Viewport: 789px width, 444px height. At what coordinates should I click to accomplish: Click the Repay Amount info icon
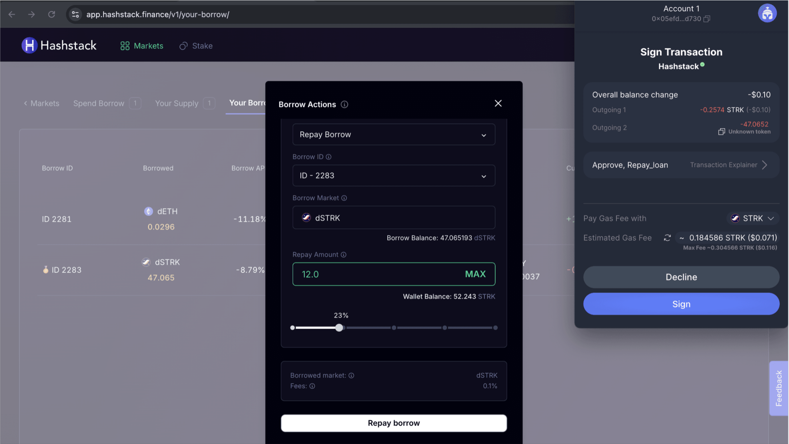pos(344,255)
